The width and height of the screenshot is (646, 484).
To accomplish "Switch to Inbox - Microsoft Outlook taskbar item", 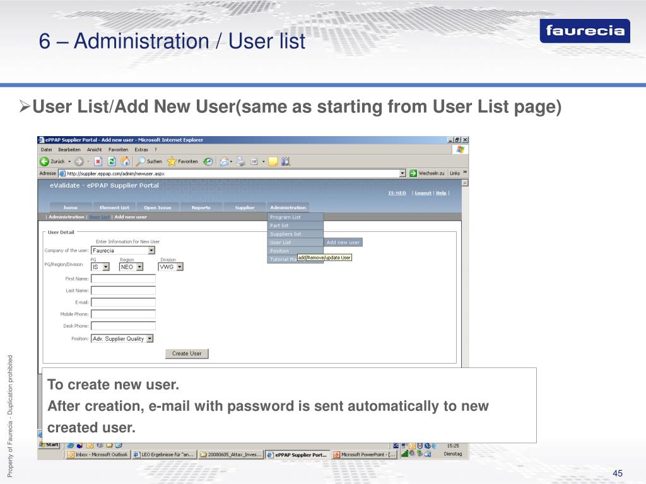I will [98, 455].
